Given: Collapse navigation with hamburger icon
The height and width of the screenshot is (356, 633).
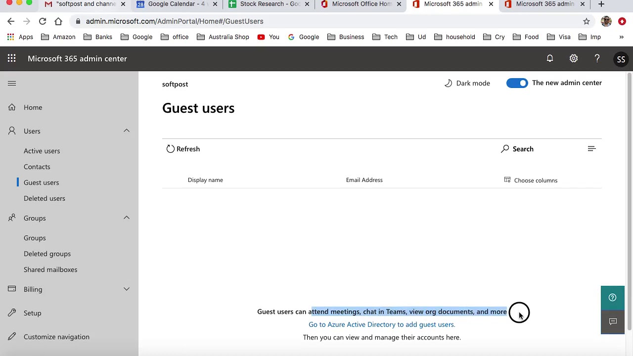Looking at the screenshot, I should tap(12, 84).
